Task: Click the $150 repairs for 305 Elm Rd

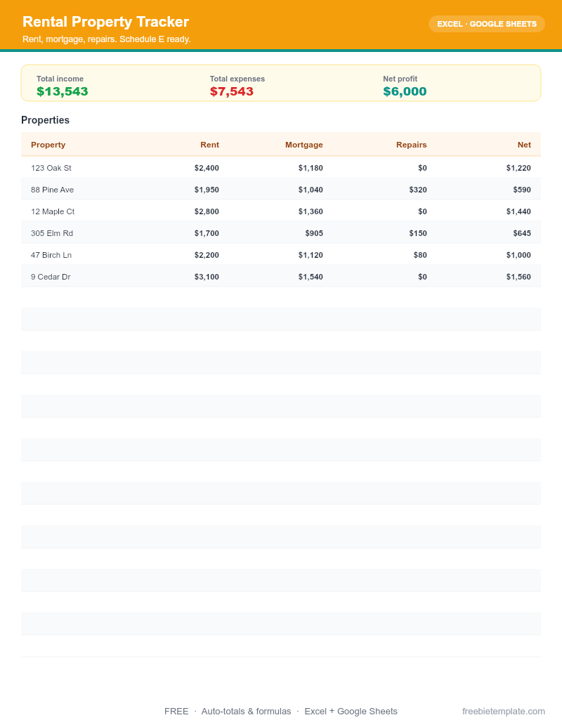Action: click(418, 233)
